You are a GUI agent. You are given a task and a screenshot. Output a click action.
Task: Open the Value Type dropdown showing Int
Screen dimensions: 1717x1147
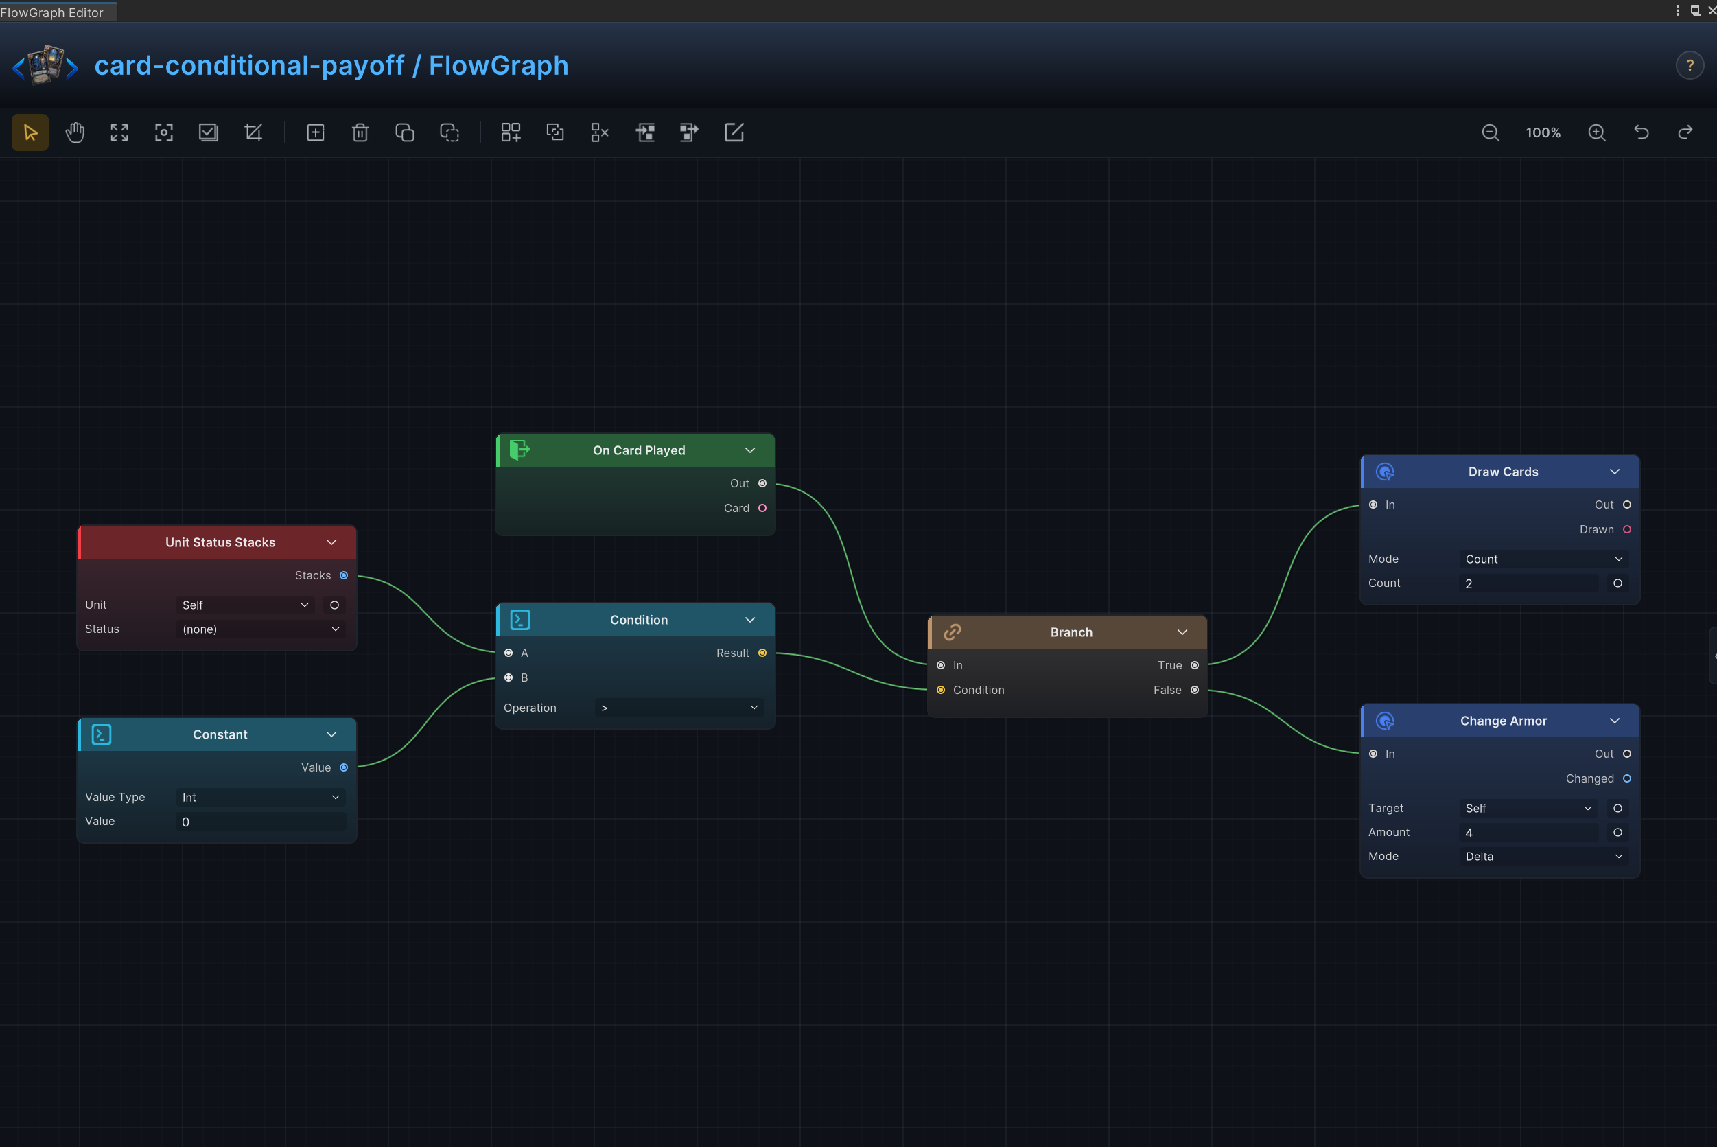(x=260, y=798)
